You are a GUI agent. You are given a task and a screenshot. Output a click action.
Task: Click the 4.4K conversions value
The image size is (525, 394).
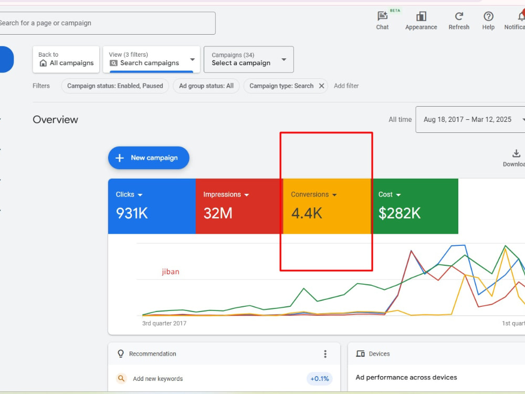pos(307,213)
